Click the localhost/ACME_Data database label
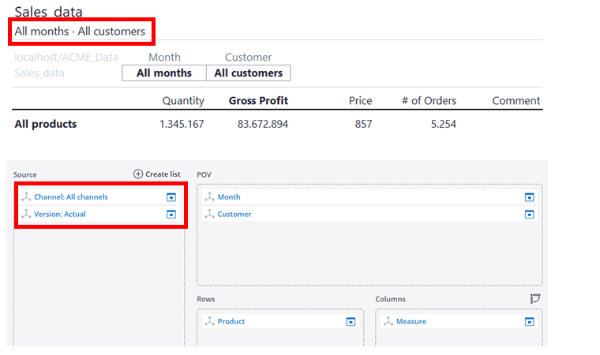This screenshot has height=355, width=600. pos(69,58)
